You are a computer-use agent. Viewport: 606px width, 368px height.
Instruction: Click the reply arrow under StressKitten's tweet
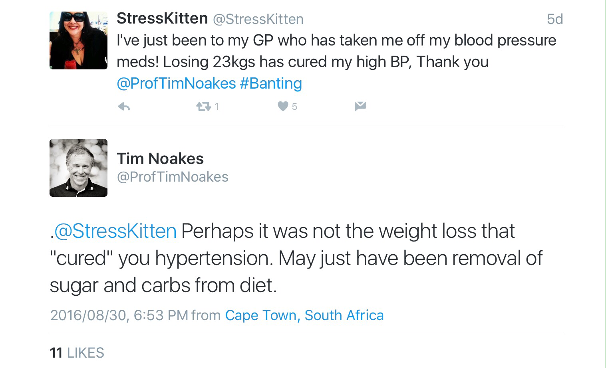tap(124, 107)
